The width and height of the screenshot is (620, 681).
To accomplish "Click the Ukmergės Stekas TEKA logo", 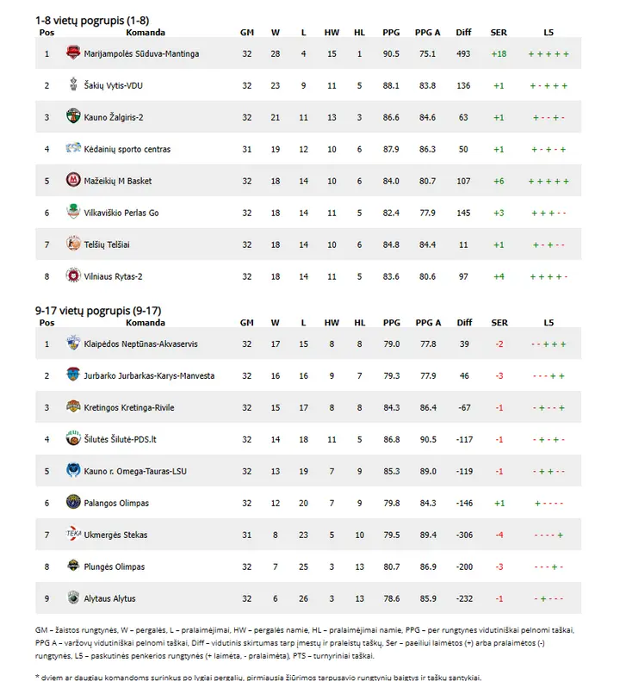I will pos(73,533).
